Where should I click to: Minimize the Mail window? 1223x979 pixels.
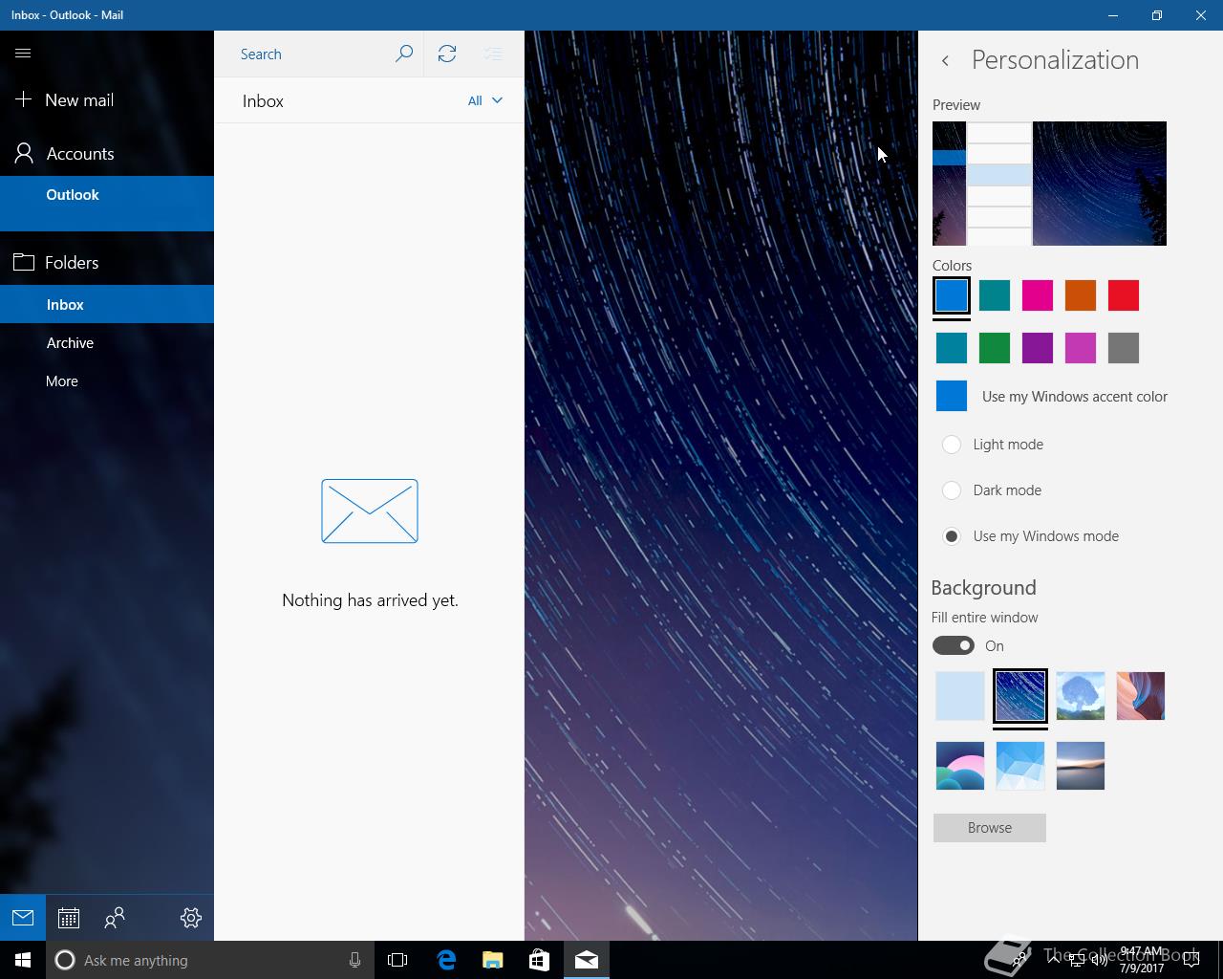pos(1113,15)
